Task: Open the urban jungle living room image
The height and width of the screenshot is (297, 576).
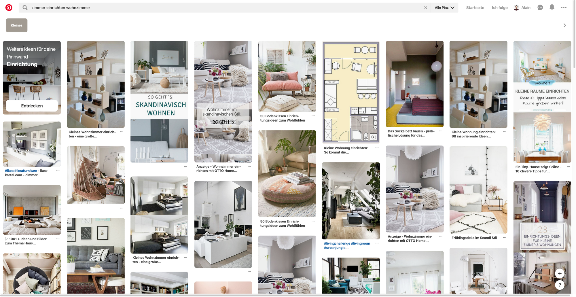Action: [x=351, y=201]
